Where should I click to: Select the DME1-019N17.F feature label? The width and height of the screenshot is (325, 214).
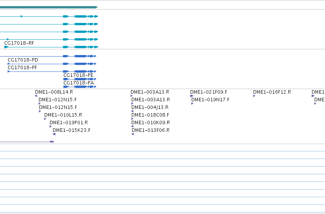(210, 100)
